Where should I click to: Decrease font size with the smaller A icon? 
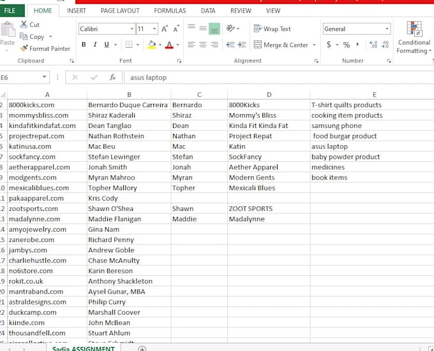[176, 29]
